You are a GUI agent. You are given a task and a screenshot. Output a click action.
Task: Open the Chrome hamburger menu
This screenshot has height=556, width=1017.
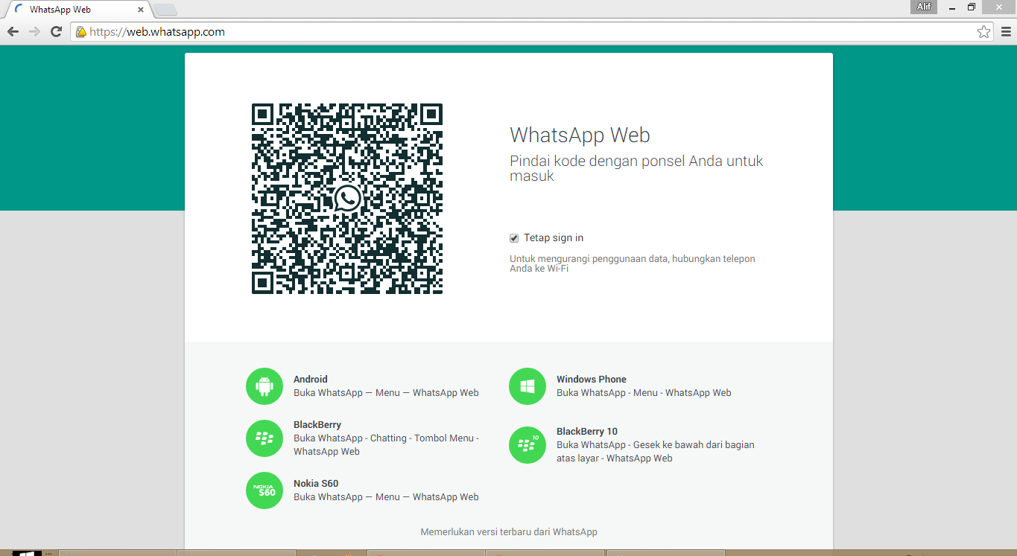[x=1006, y=32]
